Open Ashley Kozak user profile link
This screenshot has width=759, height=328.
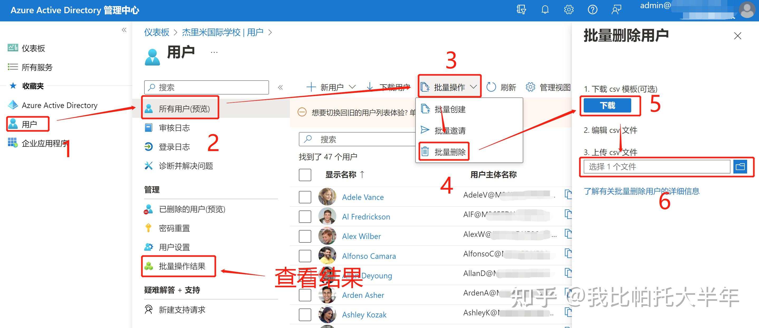pos(364,315)
